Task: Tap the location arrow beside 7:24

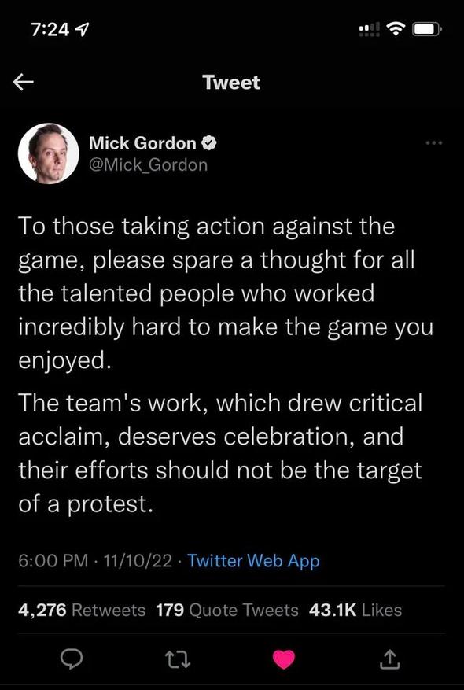Action: click(x=81, y=29)
